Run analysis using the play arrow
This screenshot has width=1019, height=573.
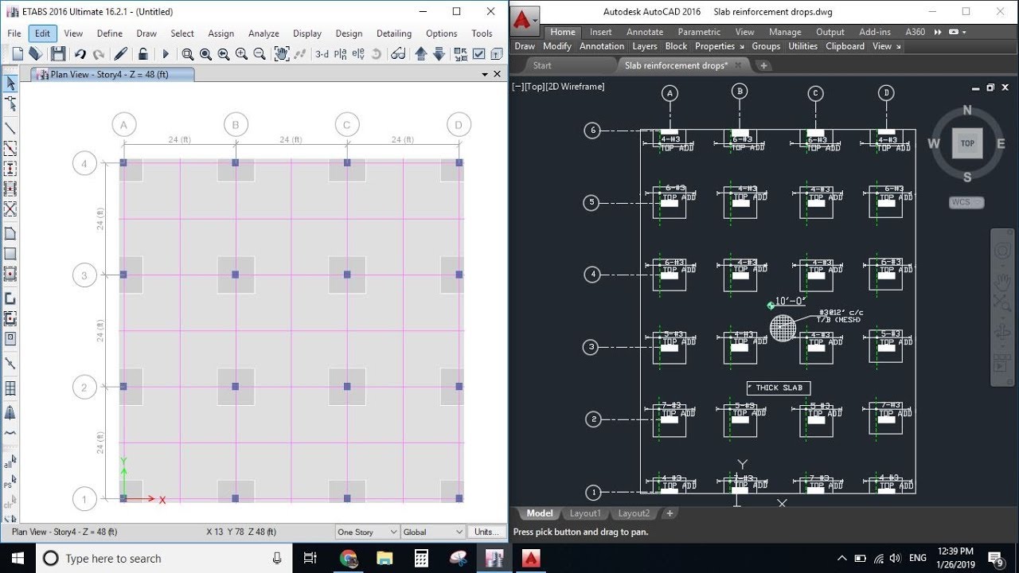[x=166, y=54]
